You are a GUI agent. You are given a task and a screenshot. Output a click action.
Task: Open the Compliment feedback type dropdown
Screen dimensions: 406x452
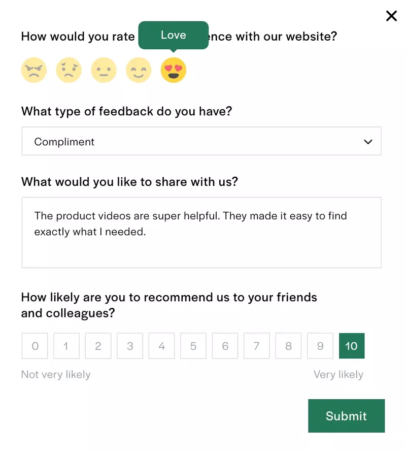click(x=201, y=142)
